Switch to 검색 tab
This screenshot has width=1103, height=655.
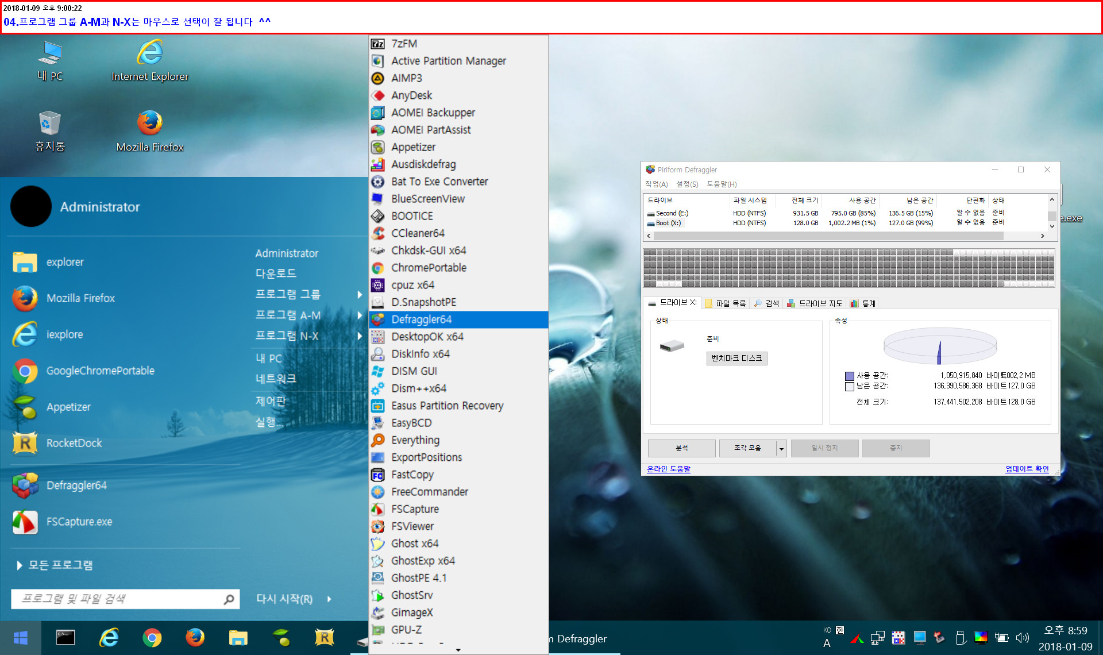(767, 303)
